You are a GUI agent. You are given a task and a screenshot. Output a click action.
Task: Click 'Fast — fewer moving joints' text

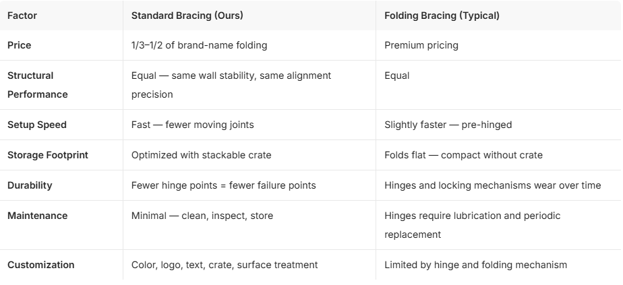tap(192, 125)
